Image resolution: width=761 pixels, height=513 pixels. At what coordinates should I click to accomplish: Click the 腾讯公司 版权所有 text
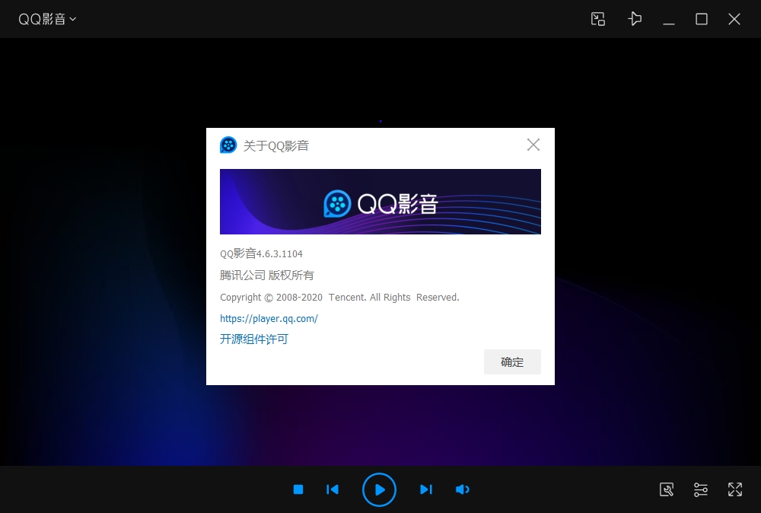(267, 276)
